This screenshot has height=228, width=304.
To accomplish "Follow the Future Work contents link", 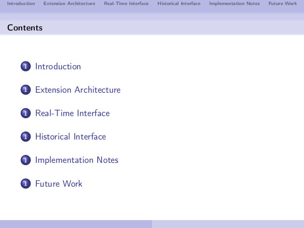I will pyautogui.click(x=59, y=184).
